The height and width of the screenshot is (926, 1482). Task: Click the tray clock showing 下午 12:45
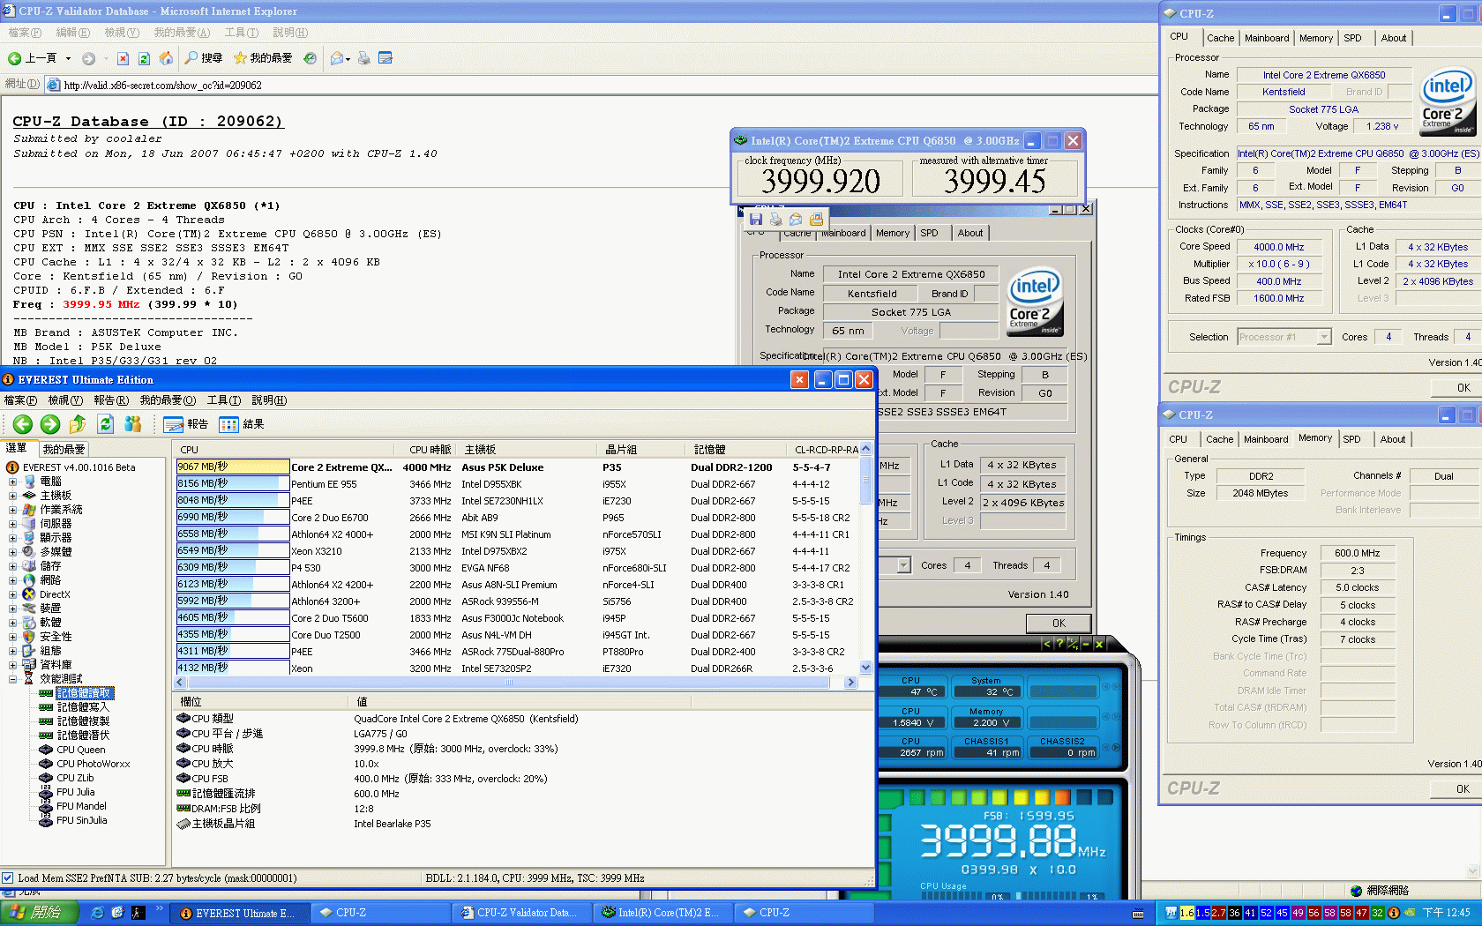[x=1446, y=913]
